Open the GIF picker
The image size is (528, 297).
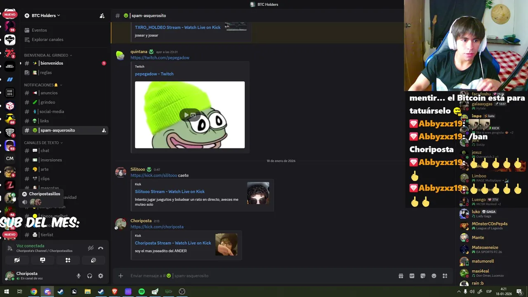pyautogui.click(x=412, y=276)
